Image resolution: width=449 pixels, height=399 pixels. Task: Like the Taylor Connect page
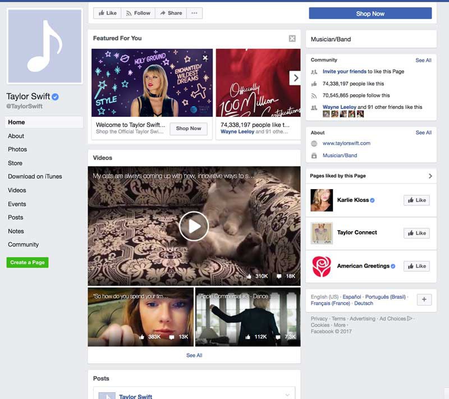(x=416, y=233)
